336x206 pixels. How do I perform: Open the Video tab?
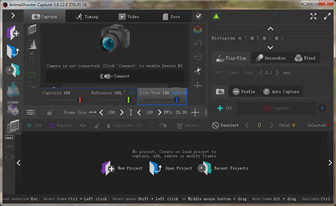[129, 16]
